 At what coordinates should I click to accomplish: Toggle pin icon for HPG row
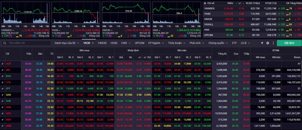click(x=2, y=113)
